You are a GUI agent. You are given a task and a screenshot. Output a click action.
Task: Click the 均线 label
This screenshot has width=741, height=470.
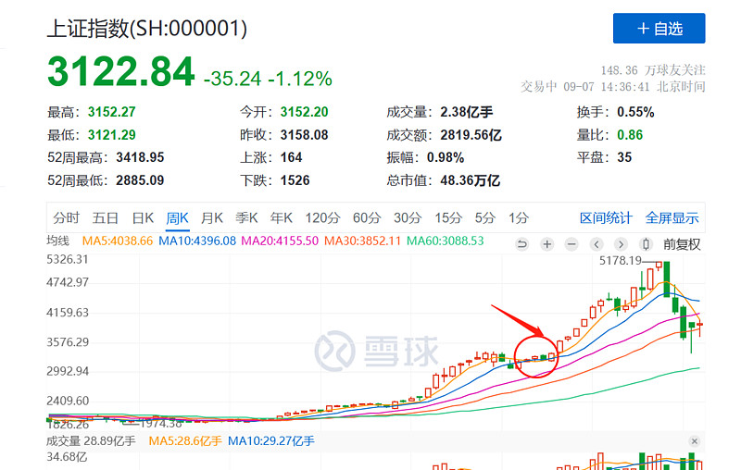(58, 241)
